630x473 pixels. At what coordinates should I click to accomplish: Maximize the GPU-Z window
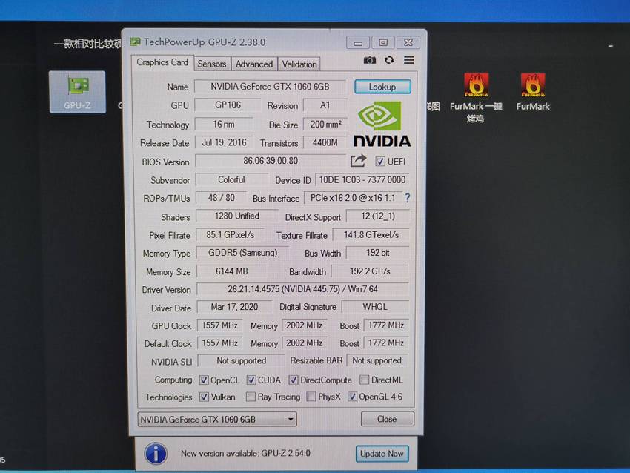383,42
